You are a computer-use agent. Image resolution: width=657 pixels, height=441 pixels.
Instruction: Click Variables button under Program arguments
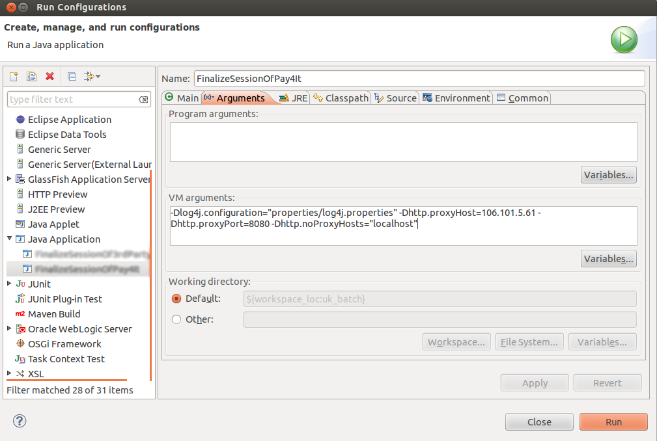click(x=608, y=175)
